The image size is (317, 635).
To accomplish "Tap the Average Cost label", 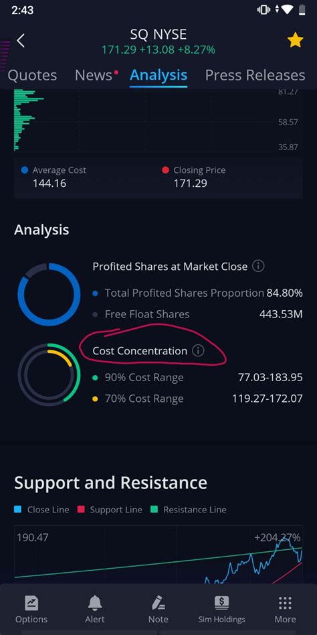I will coord(59,170).
